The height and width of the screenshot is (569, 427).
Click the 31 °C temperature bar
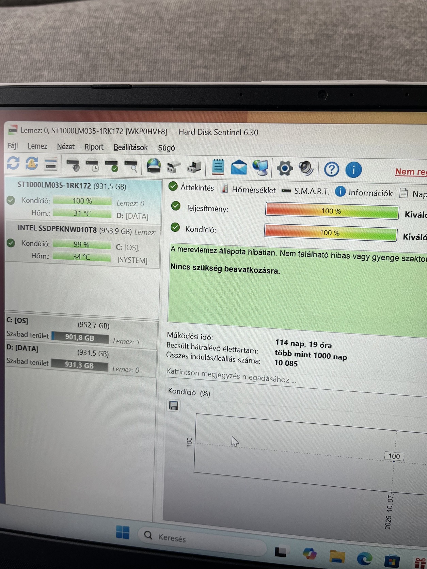coord(82,213)
